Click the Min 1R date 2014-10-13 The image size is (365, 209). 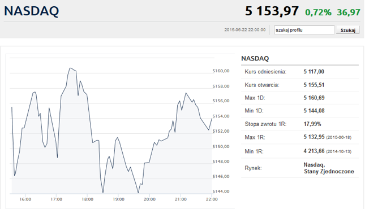[x=339, y=151]
